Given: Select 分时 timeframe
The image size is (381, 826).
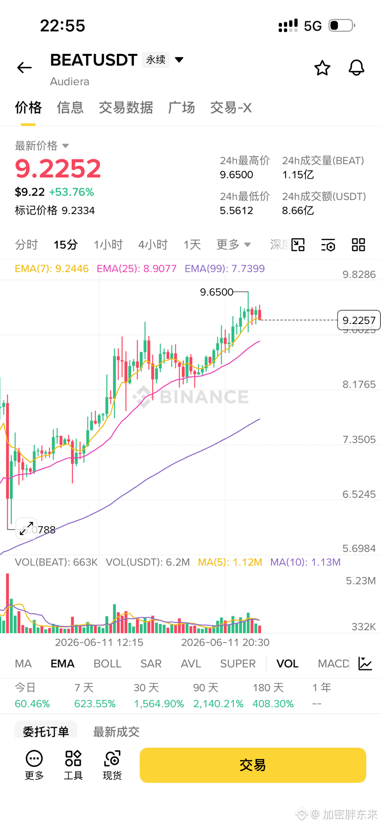Looking at the screenshot, I should (x=26, y=245).
